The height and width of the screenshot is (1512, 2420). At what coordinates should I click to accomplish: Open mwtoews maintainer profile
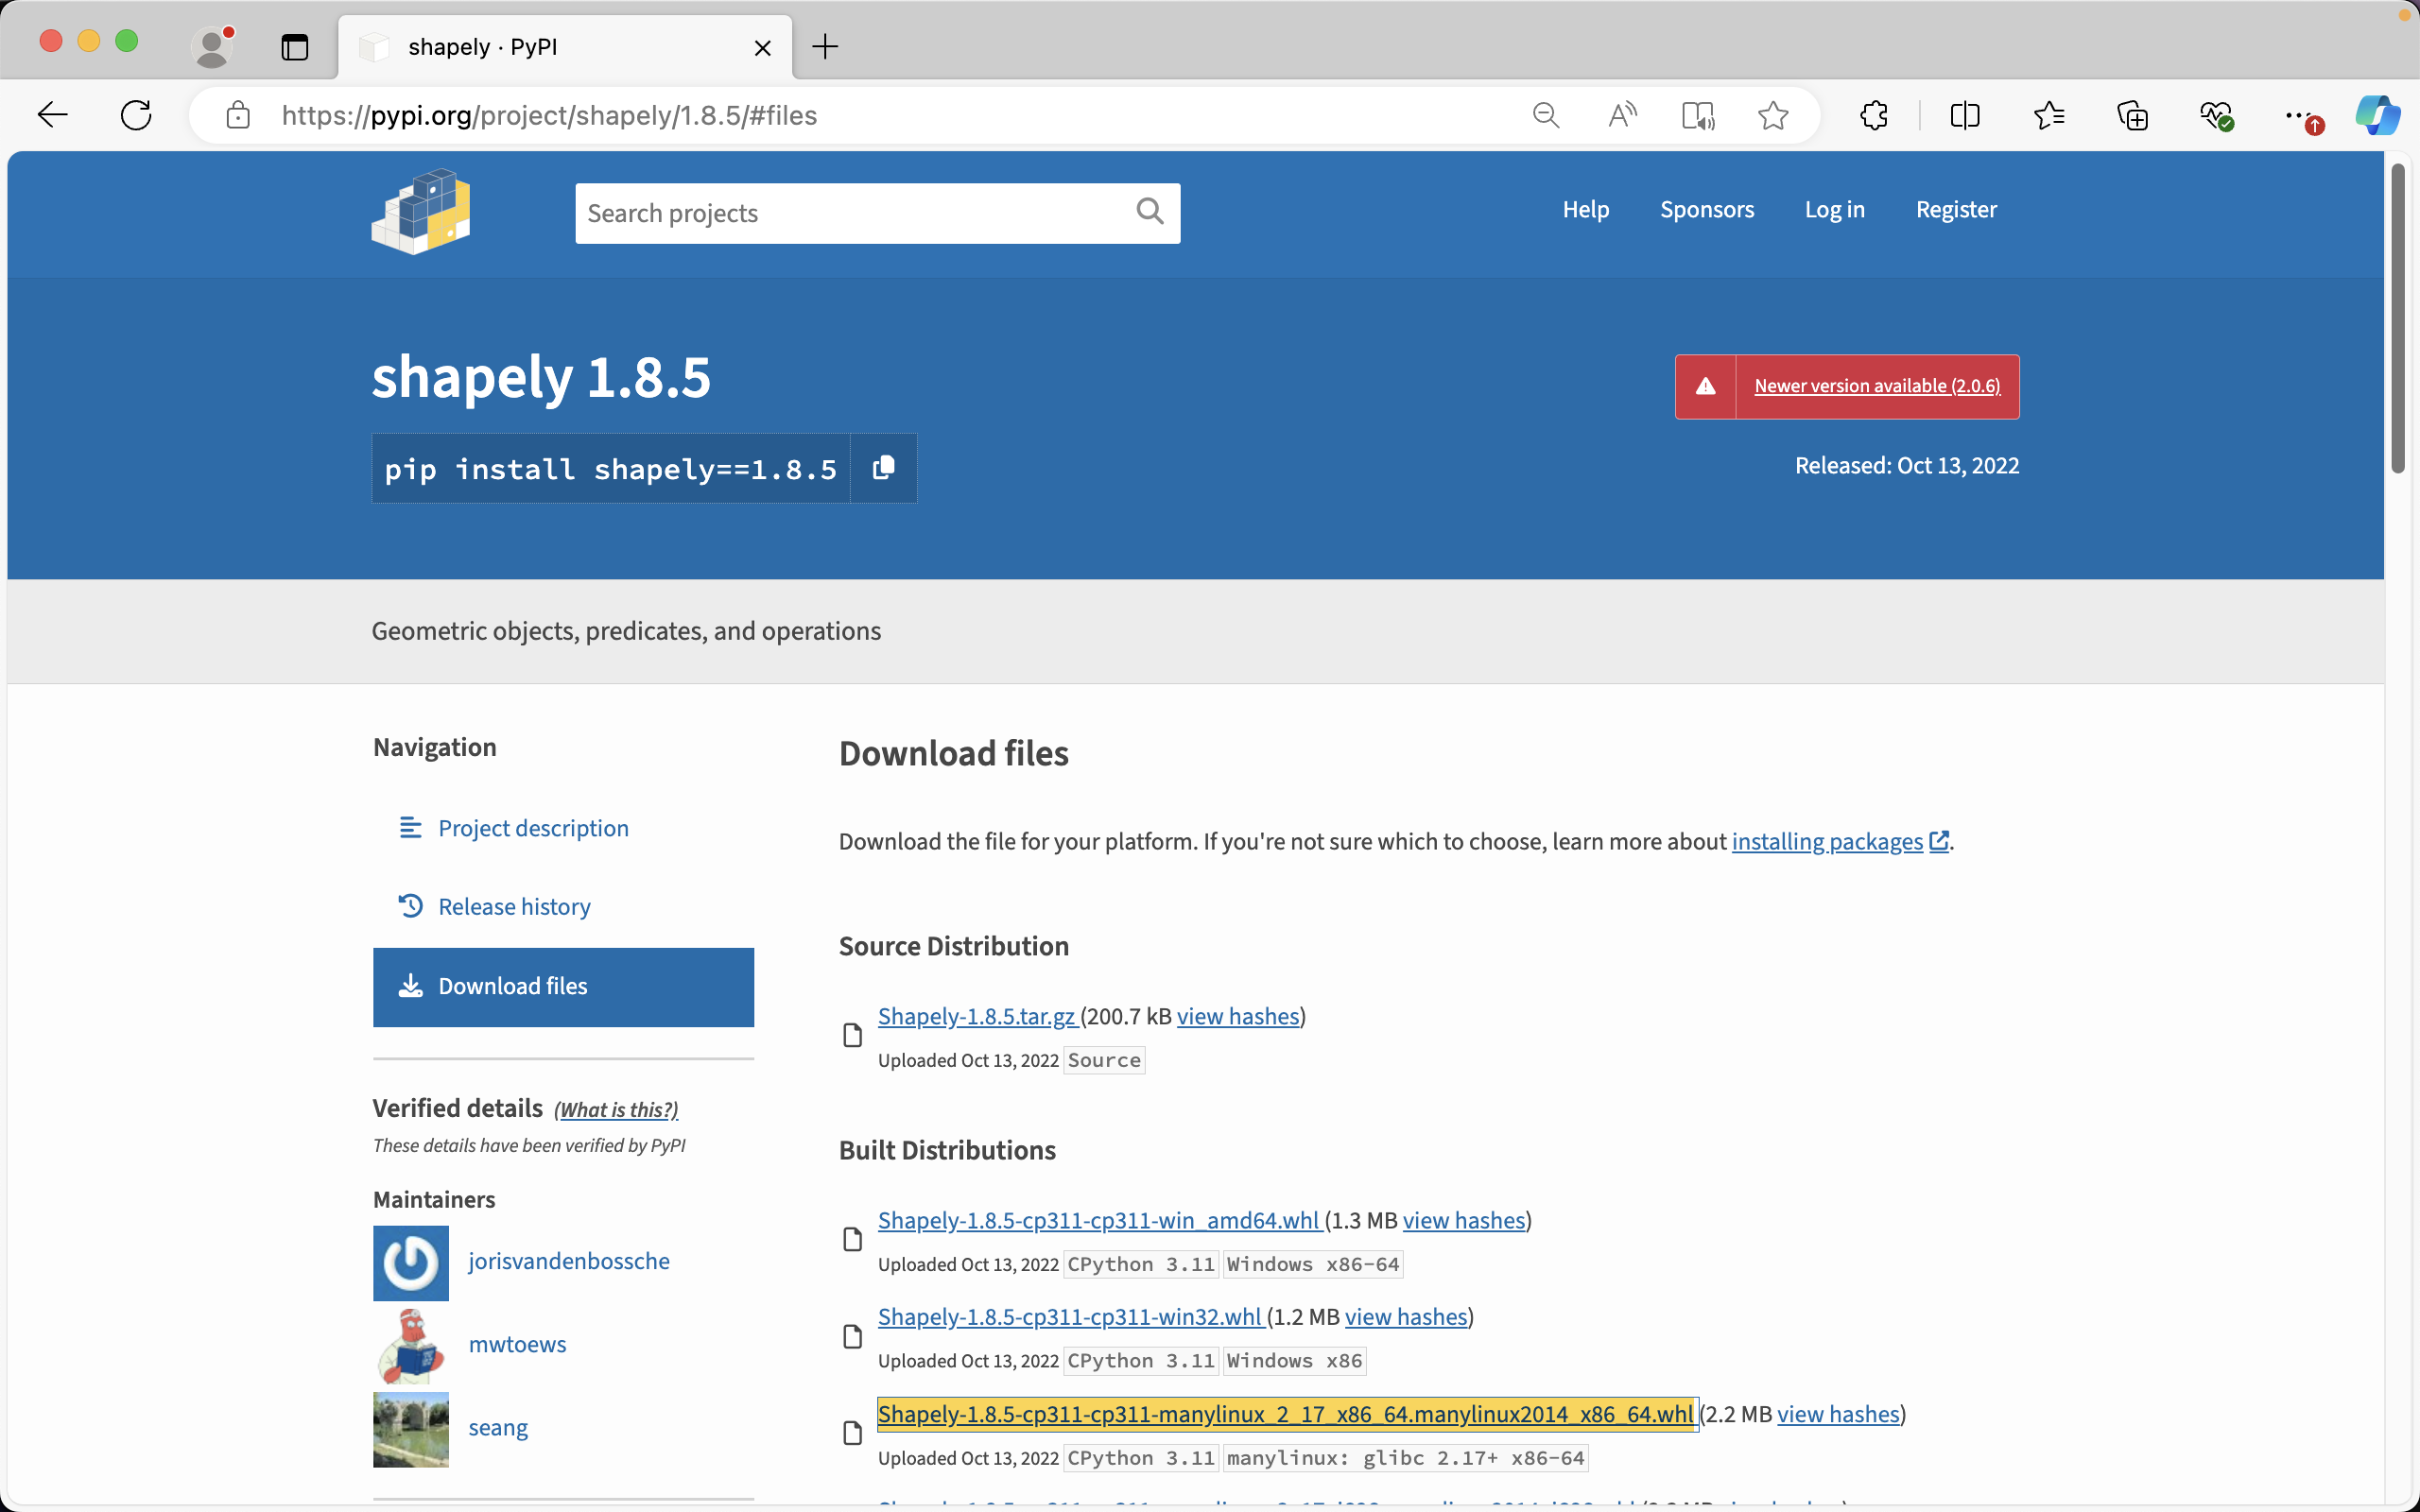pos(517,1344)
